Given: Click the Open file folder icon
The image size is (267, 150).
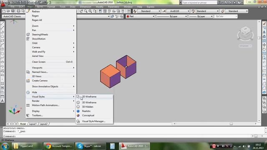Looking at the screenshot, I should (x=8, y=11).
